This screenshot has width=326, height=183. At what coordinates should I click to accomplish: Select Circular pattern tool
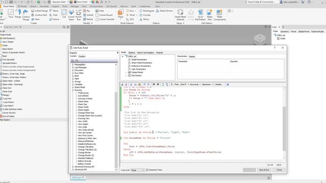145,15
